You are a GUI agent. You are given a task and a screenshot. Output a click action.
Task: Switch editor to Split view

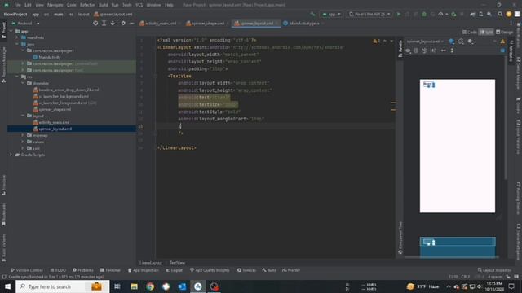pos(486,33)
